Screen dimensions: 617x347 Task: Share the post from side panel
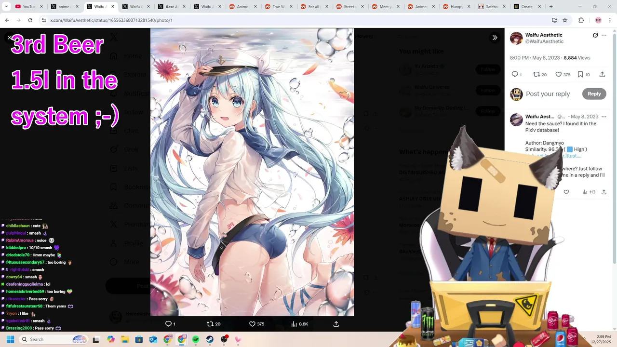[x=602, y=74]
